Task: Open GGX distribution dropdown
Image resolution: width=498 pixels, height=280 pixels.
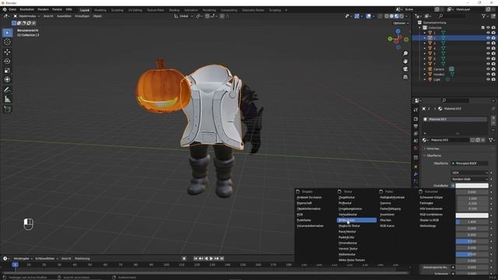Action: pyautogui.click(x=469, y=173)
